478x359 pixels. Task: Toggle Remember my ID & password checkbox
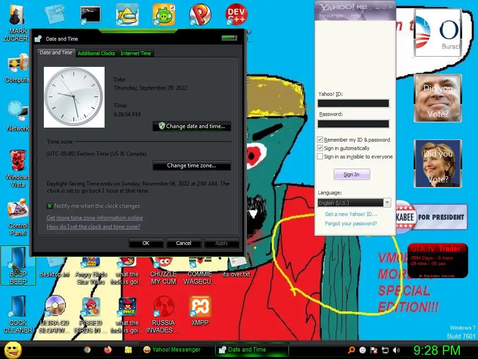coord(320,139)
